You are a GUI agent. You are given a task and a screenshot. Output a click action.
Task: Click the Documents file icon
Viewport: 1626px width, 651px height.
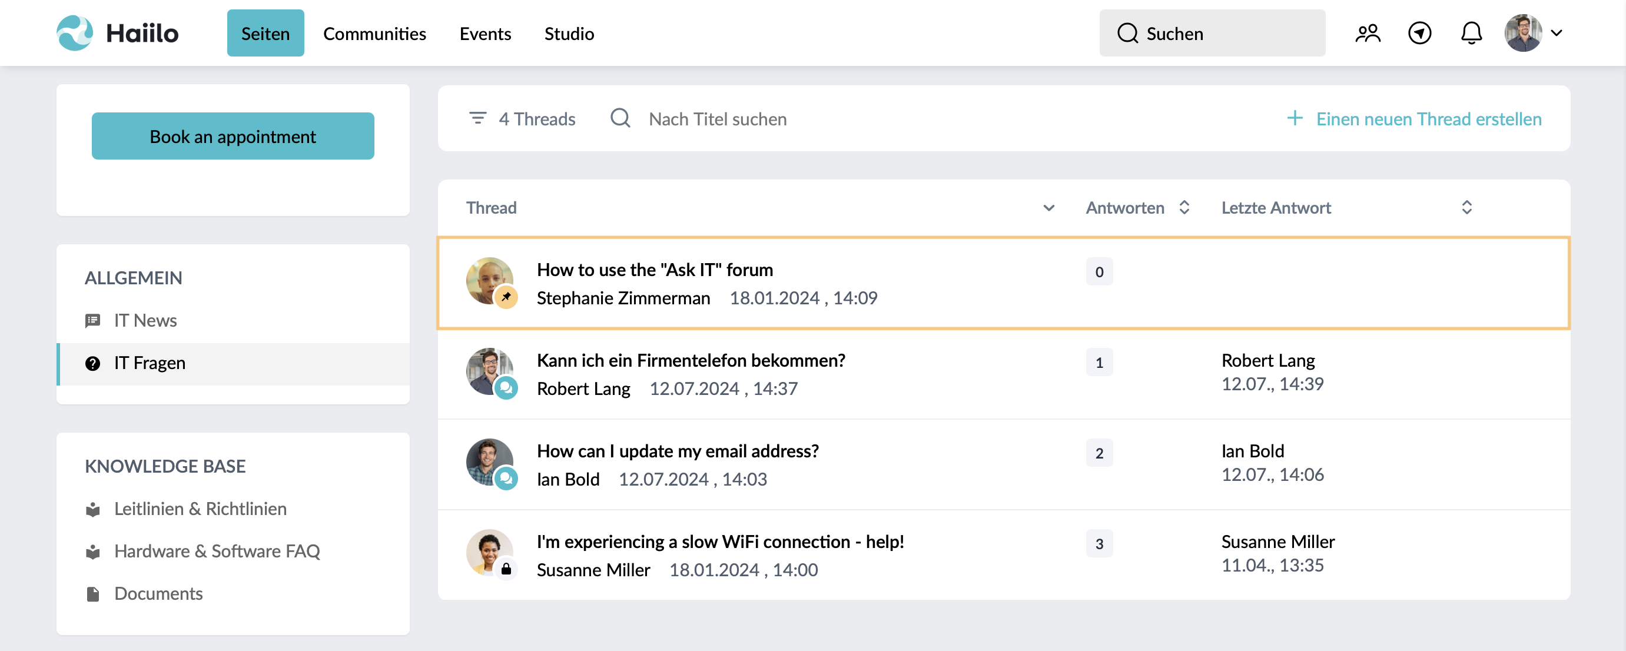point(92,594)
